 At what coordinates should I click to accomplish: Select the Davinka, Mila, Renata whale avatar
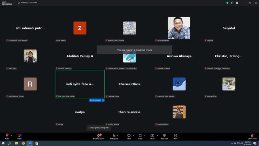tap(179, 84)
